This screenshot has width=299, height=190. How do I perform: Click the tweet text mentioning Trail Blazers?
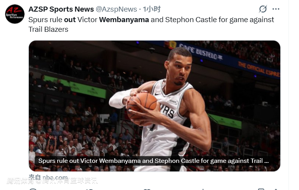tap(48, 29)
